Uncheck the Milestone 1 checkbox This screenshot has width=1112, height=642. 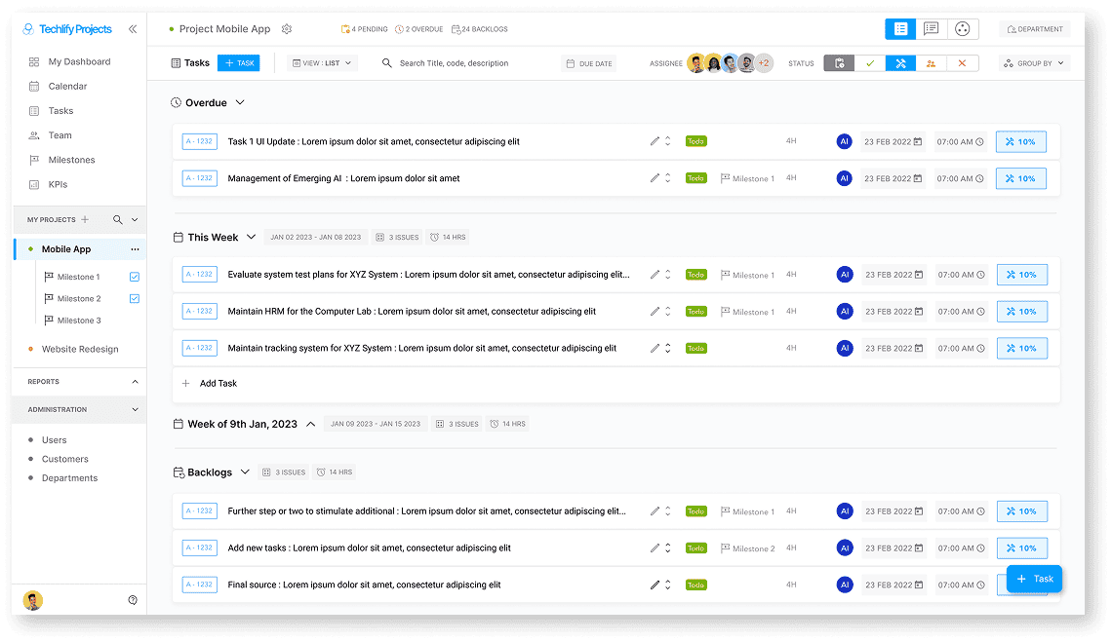(135, 277)
